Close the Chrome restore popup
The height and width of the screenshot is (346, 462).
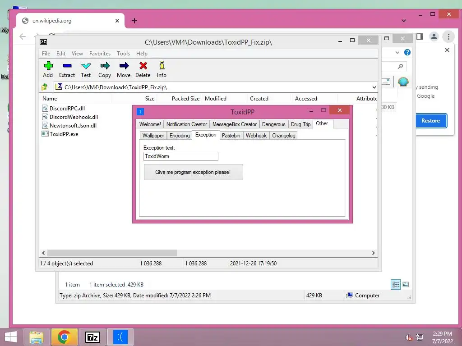click(447, 50)
